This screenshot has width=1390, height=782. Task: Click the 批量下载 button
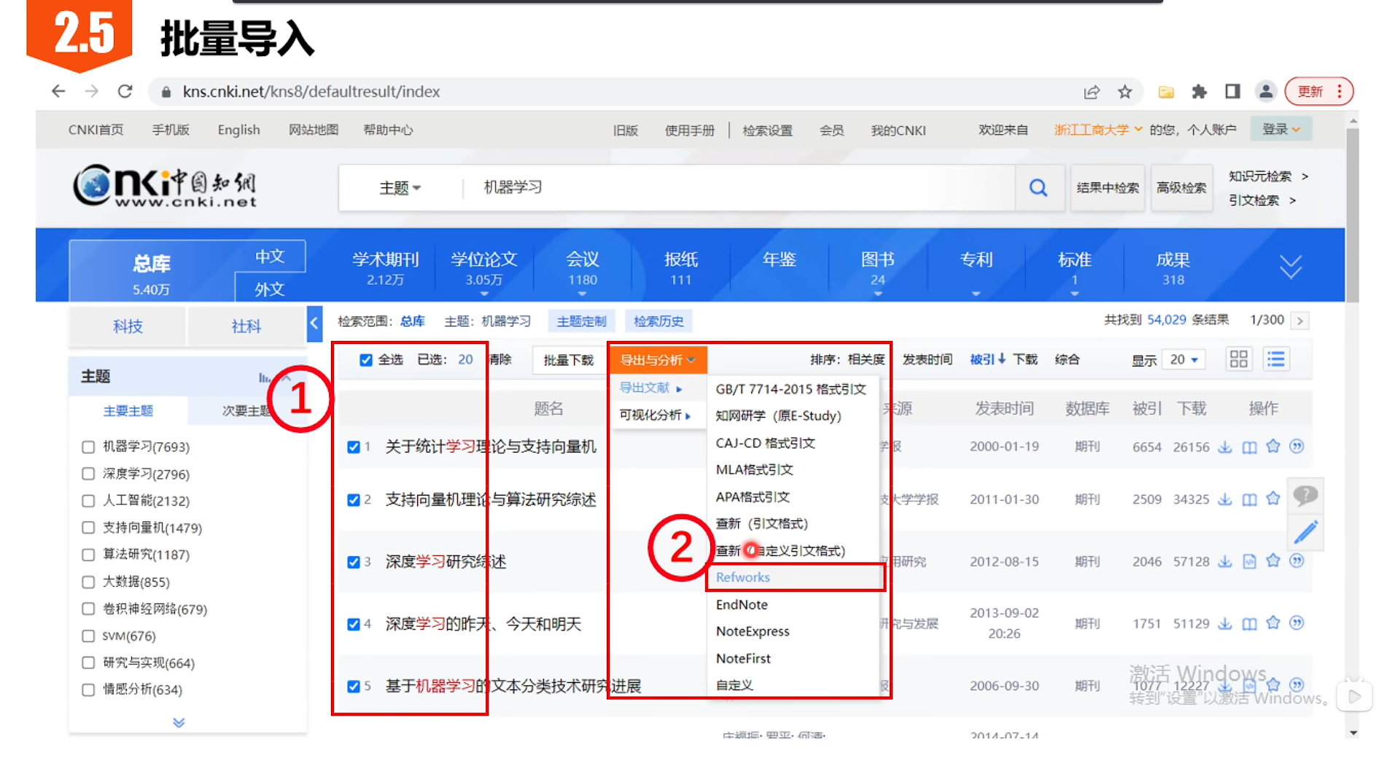pos(568,359)
